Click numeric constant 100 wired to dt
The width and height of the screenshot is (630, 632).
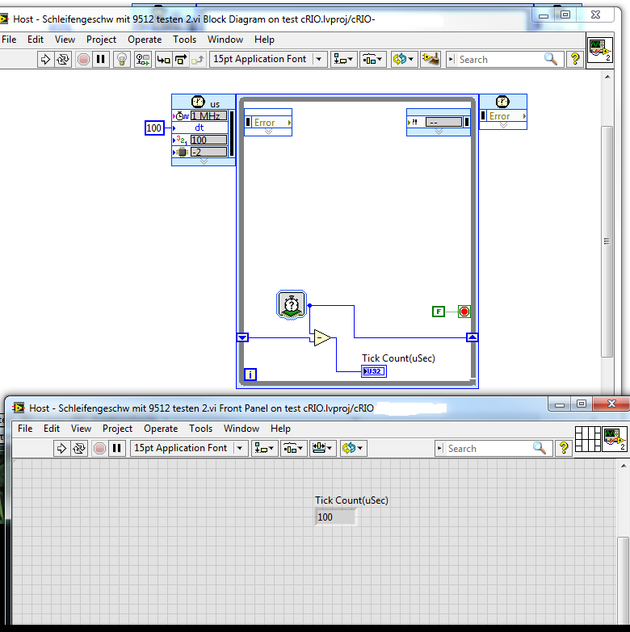[154, 128]
